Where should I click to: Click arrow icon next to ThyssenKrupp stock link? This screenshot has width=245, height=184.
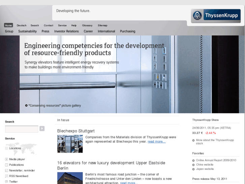coord(193,140)
